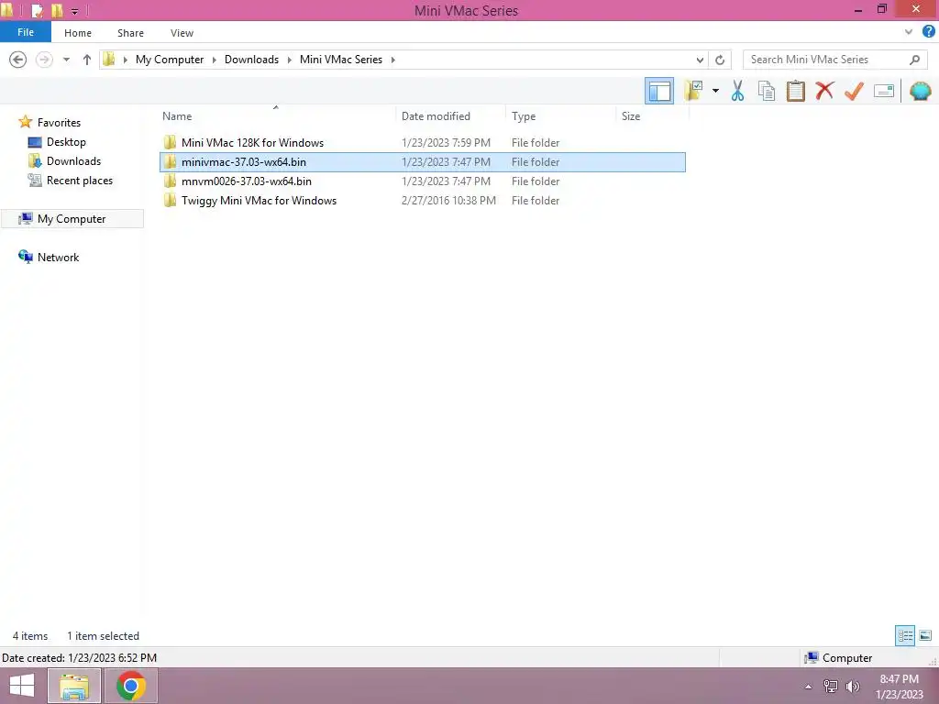Expand the ribbon with the chevron

click(909, 32)
